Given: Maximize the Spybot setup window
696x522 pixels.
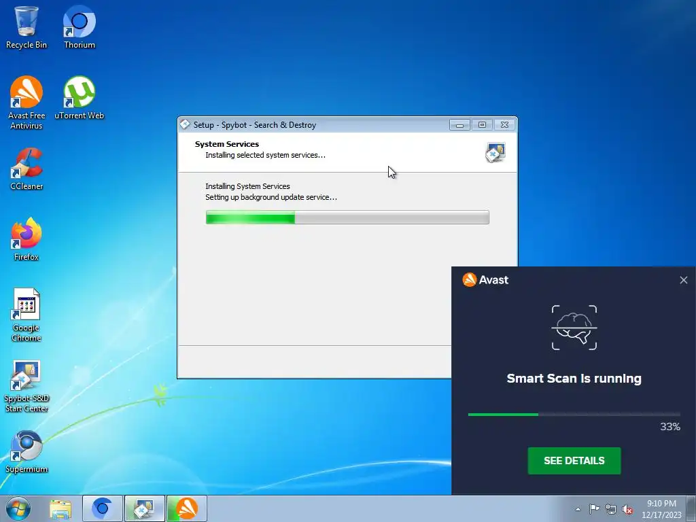Looking at the screenshot, I should 482,125.
